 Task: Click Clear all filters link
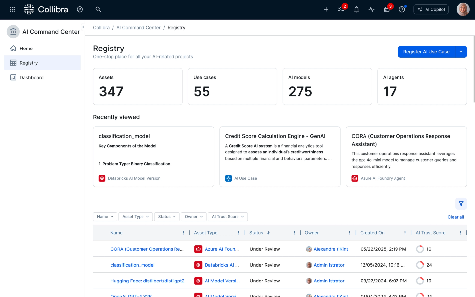pos(456,217)
